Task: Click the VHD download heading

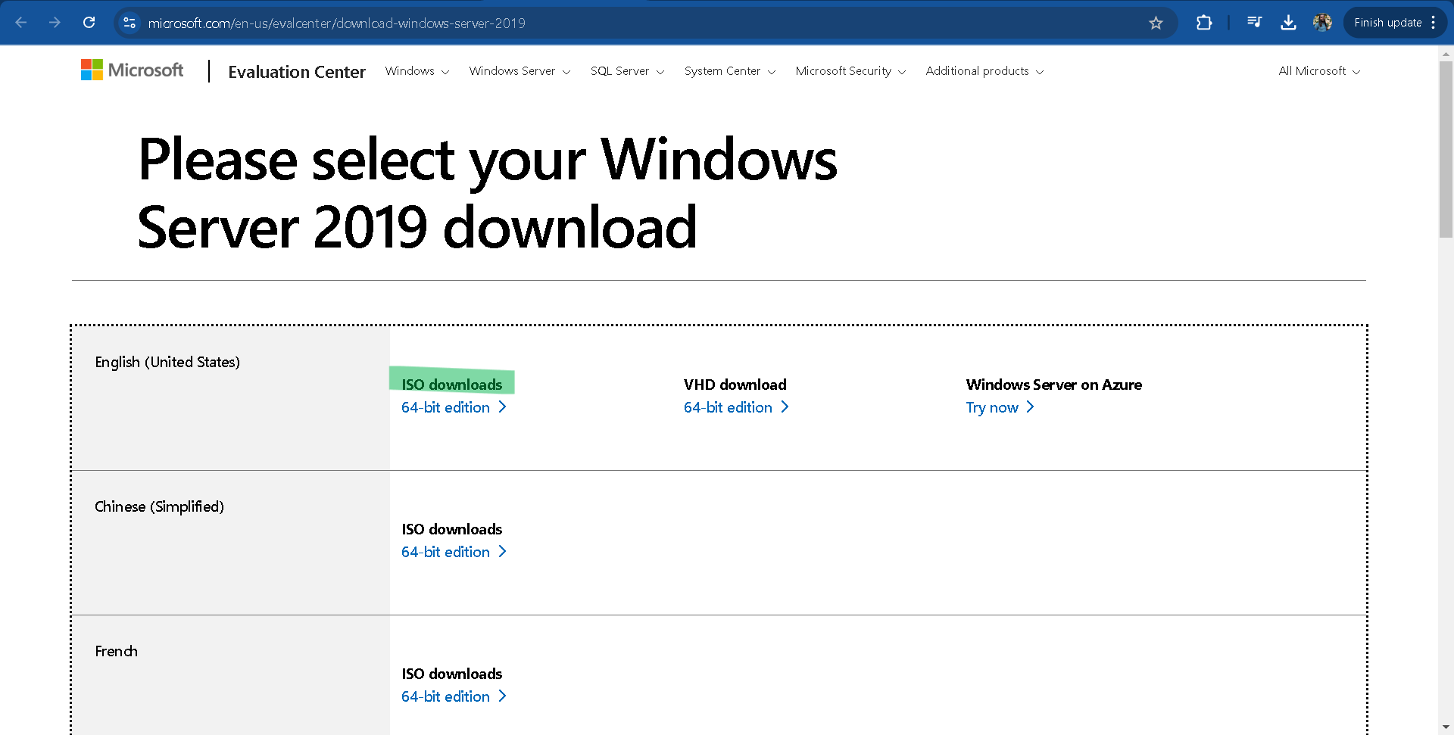Action: coord(735,385)
